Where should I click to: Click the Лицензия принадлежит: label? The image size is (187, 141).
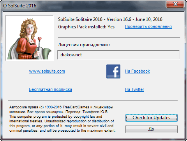[x=84, y=45]
